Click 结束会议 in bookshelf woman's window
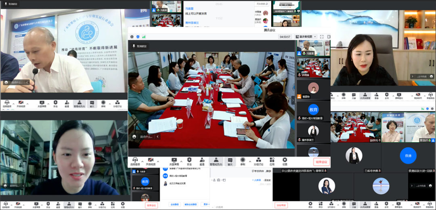Viewport: 436px width, 210px height. tap(151, 205)
